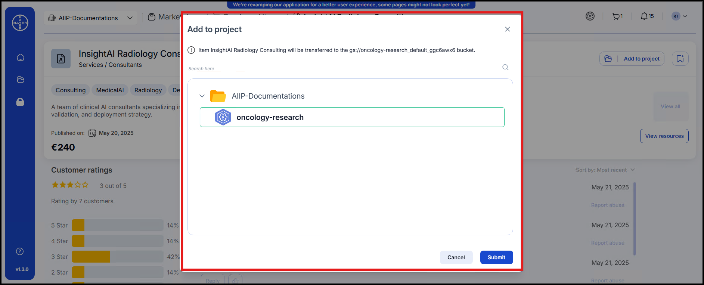Open the user menu chevron beside RT
The image size is (704, 285).
[x=685, y=16]
